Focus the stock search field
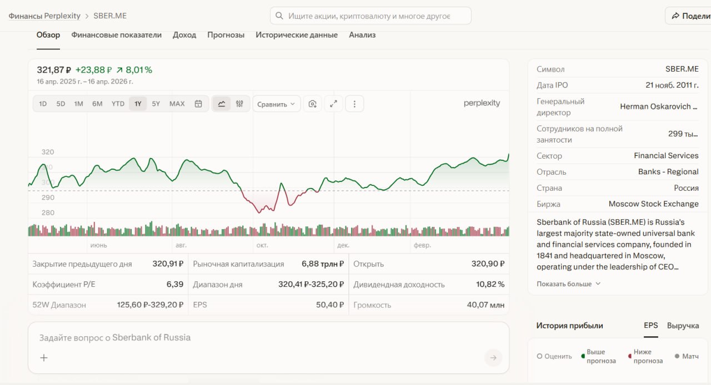The height and width of the screenshot is (385, 711). 370,16
